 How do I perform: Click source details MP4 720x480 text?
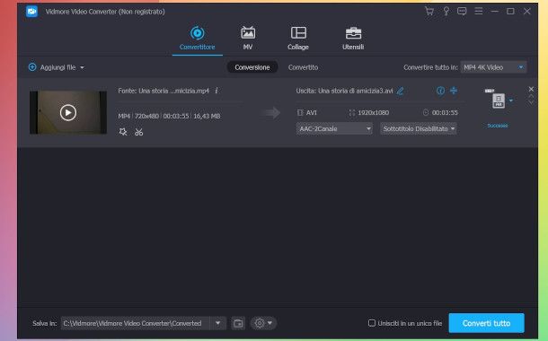(169, 117)
